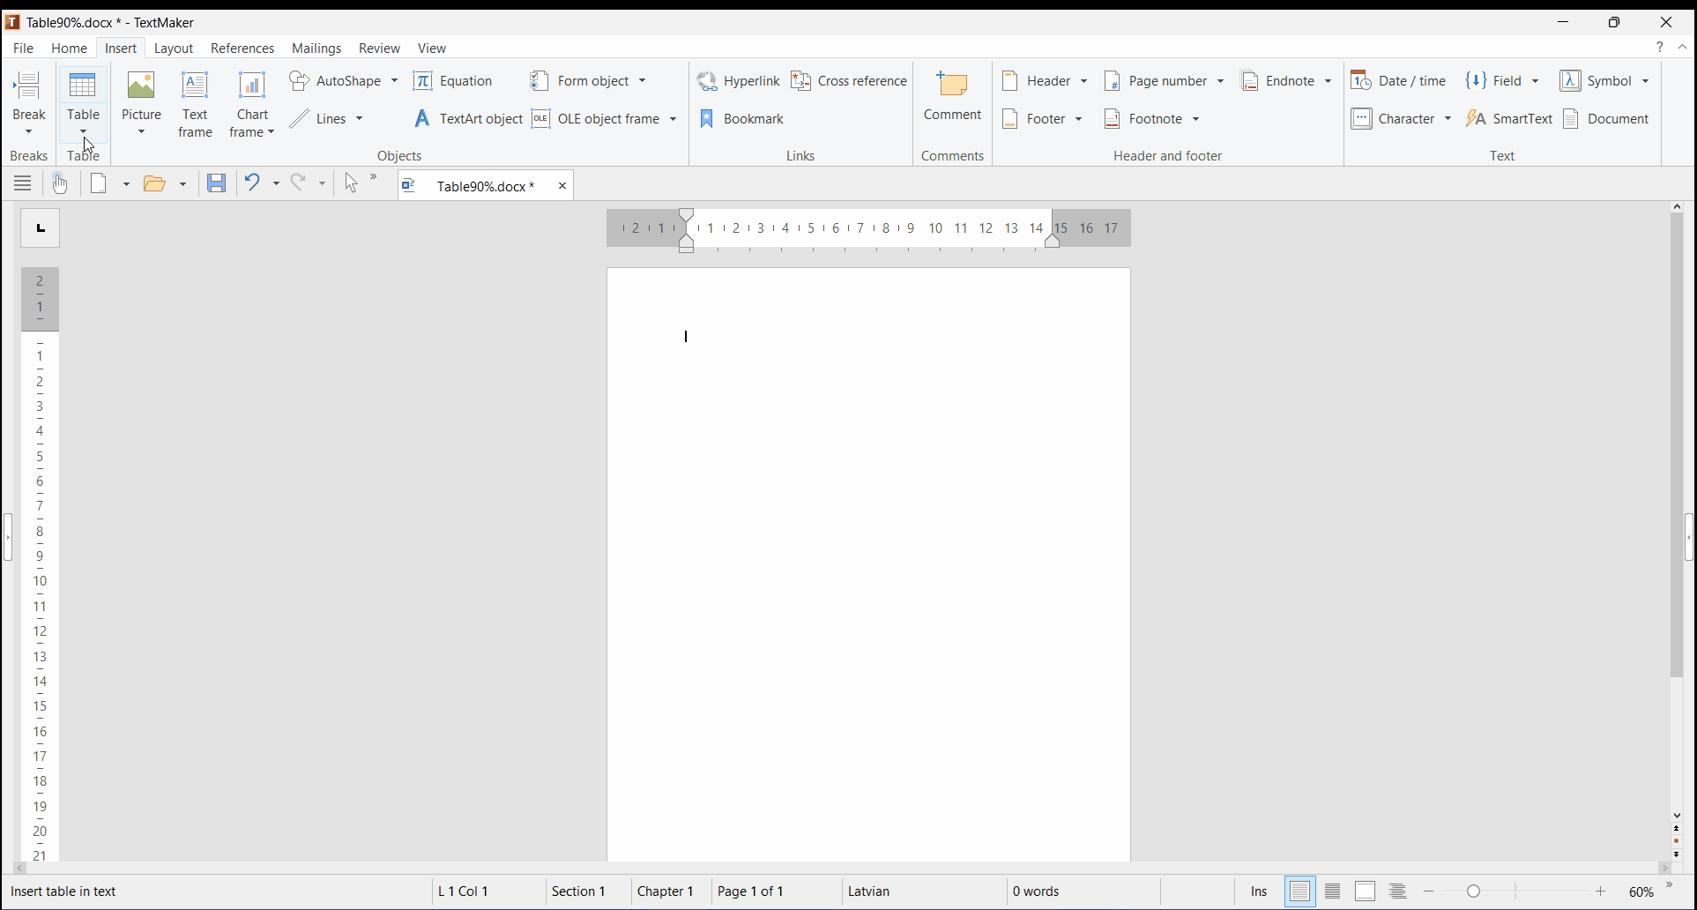Click the Save icon in quick toolbar
1697x910 pixels.
[x=217, y=183]
